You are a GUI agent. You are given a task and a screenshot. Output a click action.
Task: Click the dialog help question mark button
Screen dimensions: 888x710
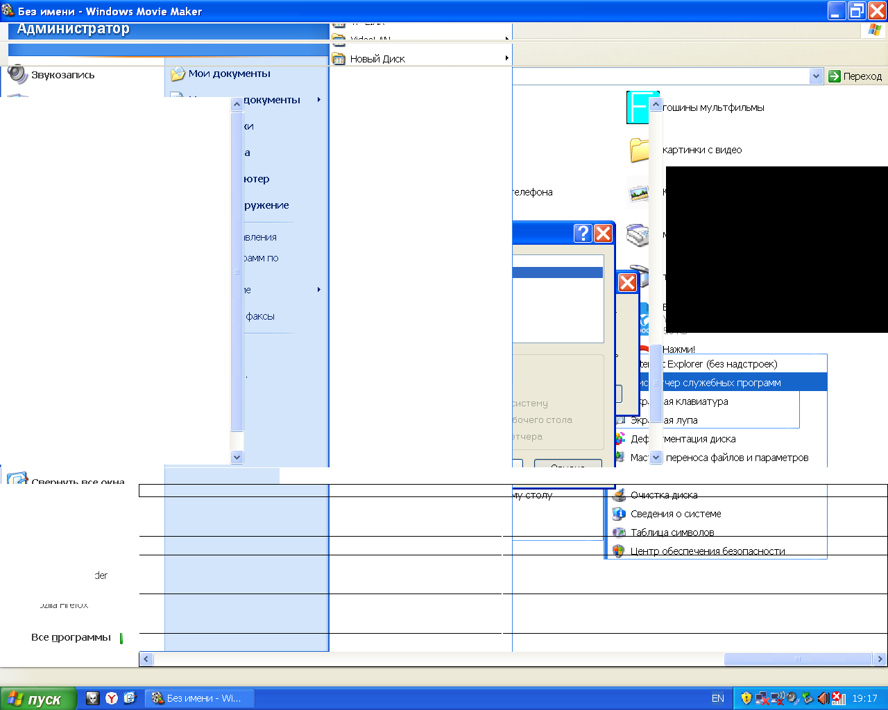pyautogui.click(x=583, y=234)
